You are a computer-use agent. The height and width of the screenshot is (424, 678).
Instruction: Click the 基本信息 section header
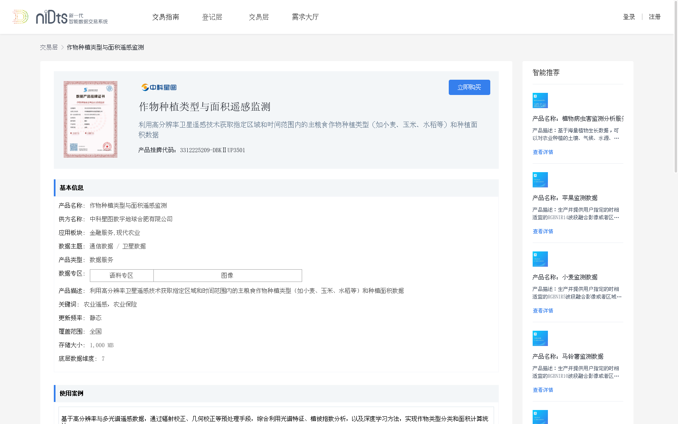(276, 188)
